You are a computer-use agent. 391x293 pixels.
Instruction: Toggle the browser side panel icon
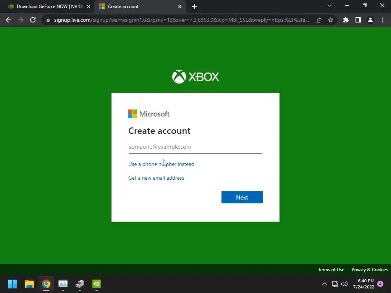point(358,20)
